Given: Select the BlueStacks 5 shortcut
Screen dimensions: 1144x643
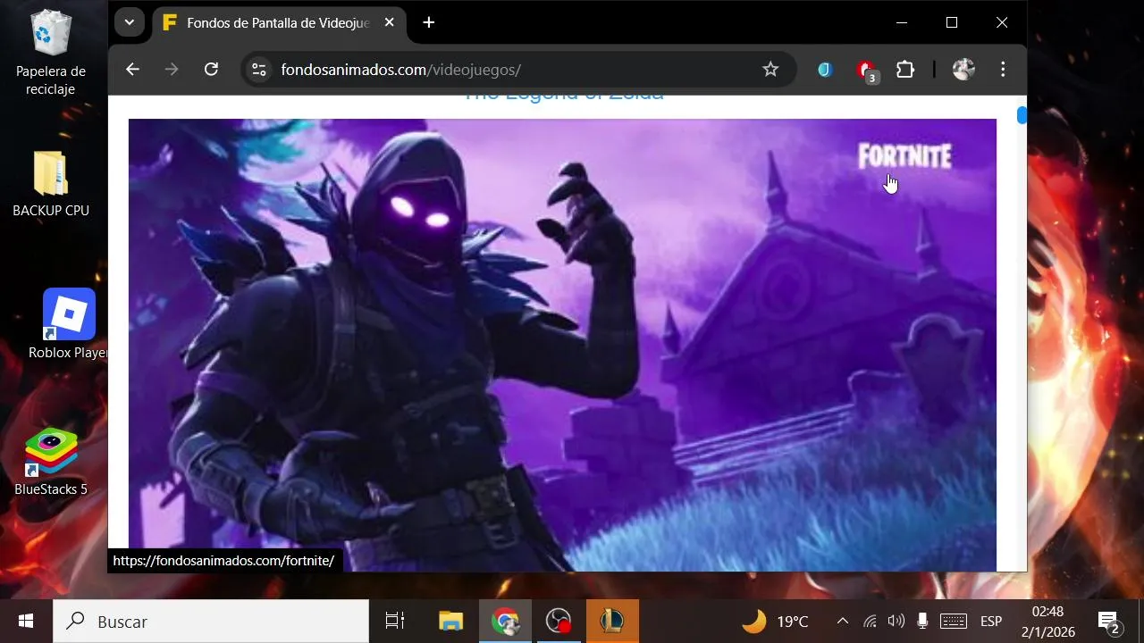Looking at the screenshot, I should 51,463.
